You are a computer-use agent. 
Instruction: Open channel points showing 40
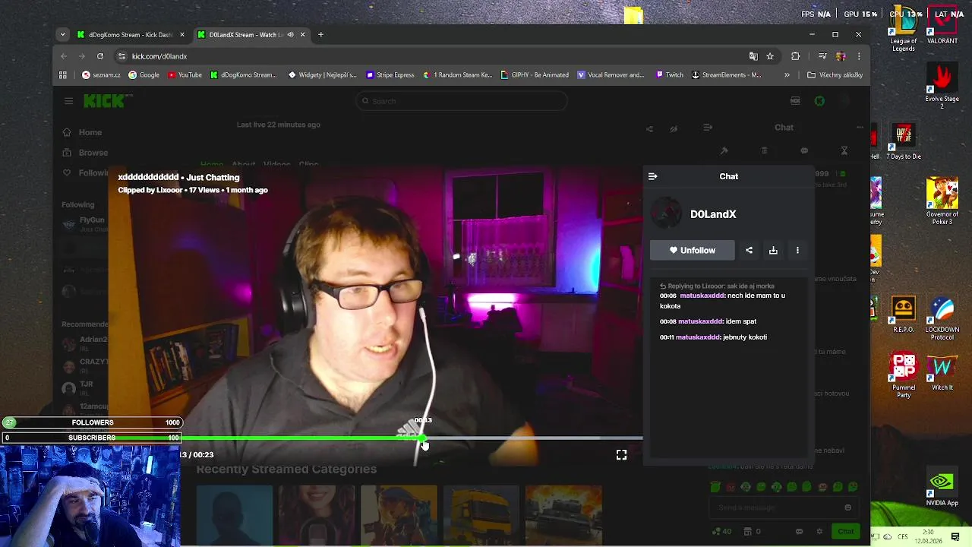[722, 531]
